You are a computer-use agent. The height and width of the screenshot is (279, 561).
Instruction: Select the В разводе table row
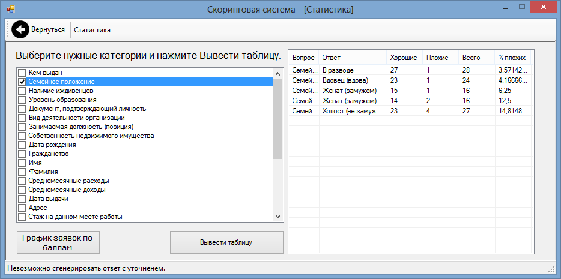pyautogui.click(x=410, y=70)
